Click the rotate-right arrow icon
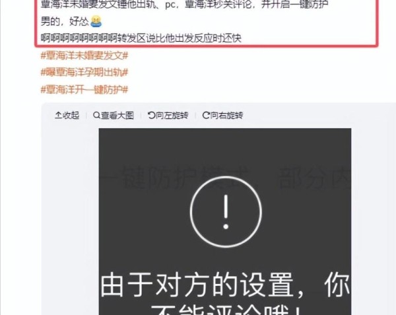The image size is (396, 315). point(206,115)
